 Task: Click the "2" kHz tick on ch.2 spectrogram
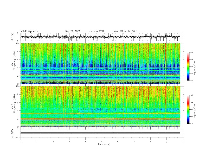click(x=18, y=119)
